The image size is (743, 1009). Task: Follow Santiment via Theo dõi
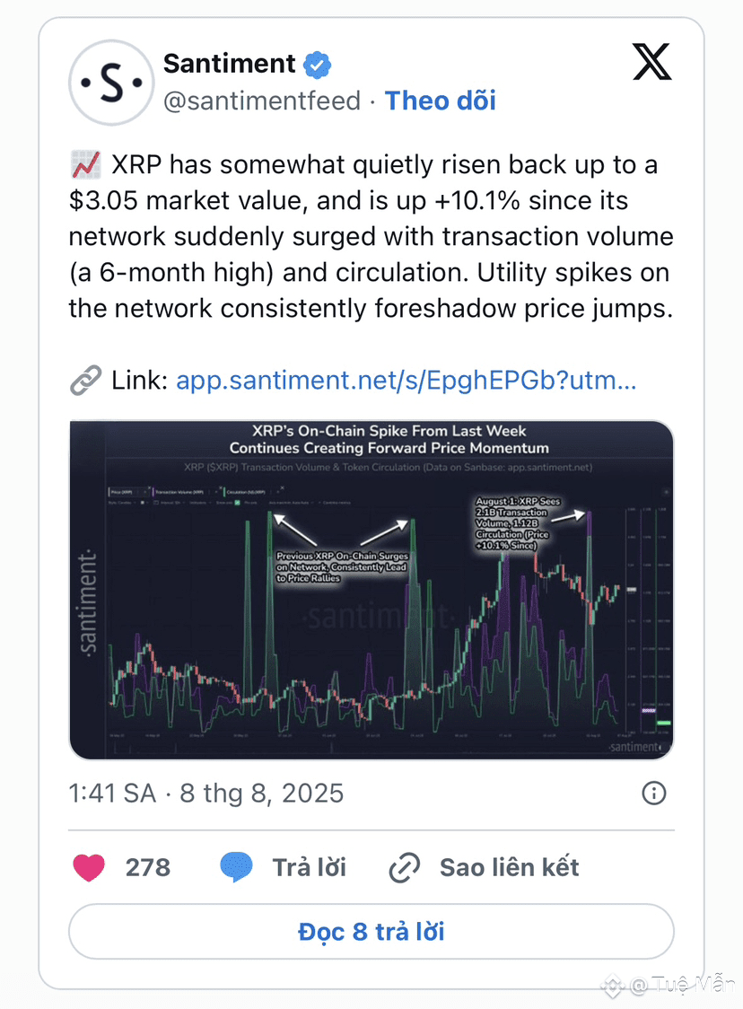click(440, 101)
